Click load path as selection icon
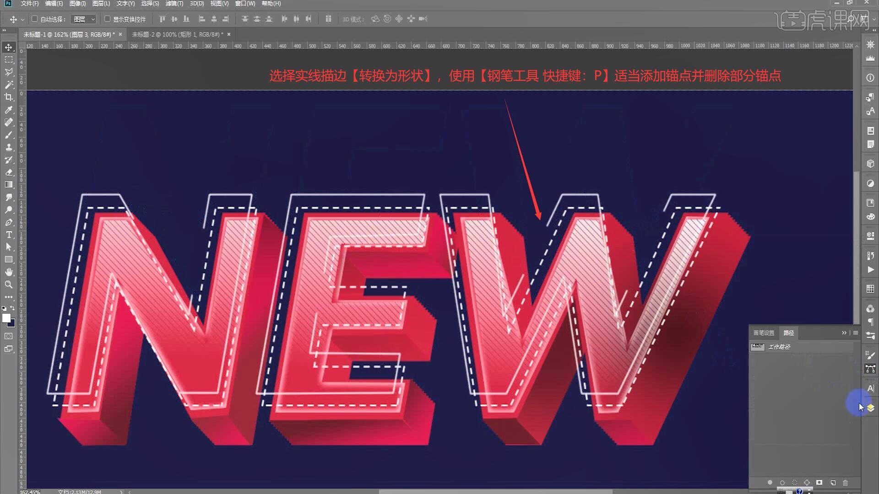The height and width of the screenshot is (494, 879). pos(795,483)
